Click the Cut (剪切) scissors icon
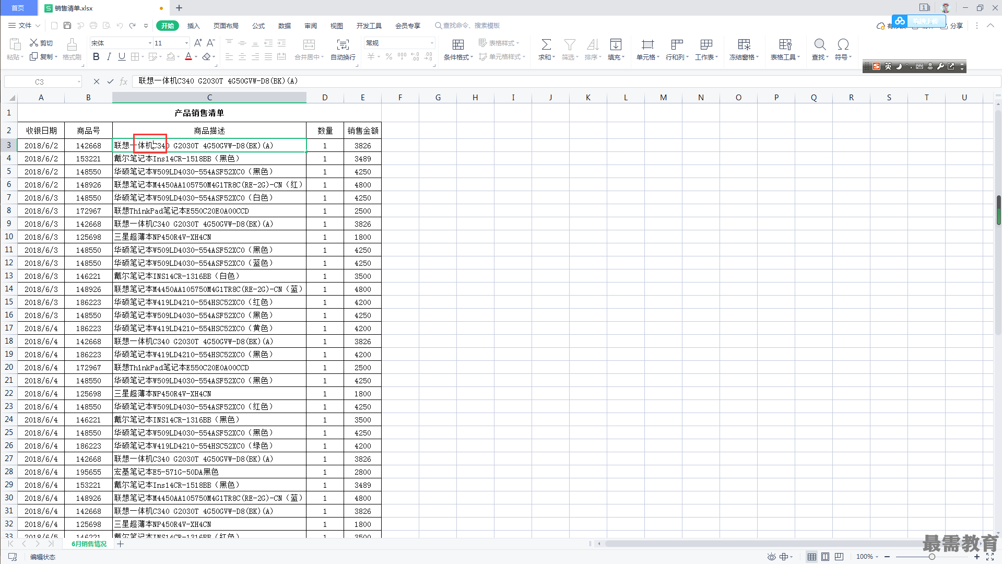This screenshot has width=1002, height=564. tap(34, 43)
